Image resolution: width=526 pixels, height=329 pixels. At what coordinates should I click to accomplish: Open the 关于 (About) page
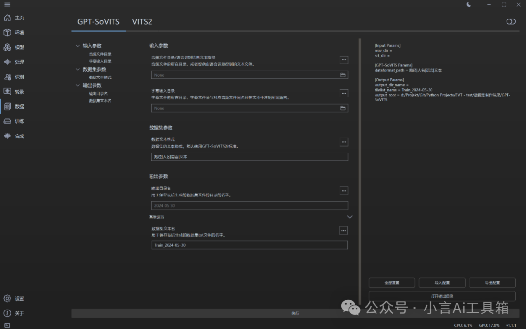click(14, 313)
